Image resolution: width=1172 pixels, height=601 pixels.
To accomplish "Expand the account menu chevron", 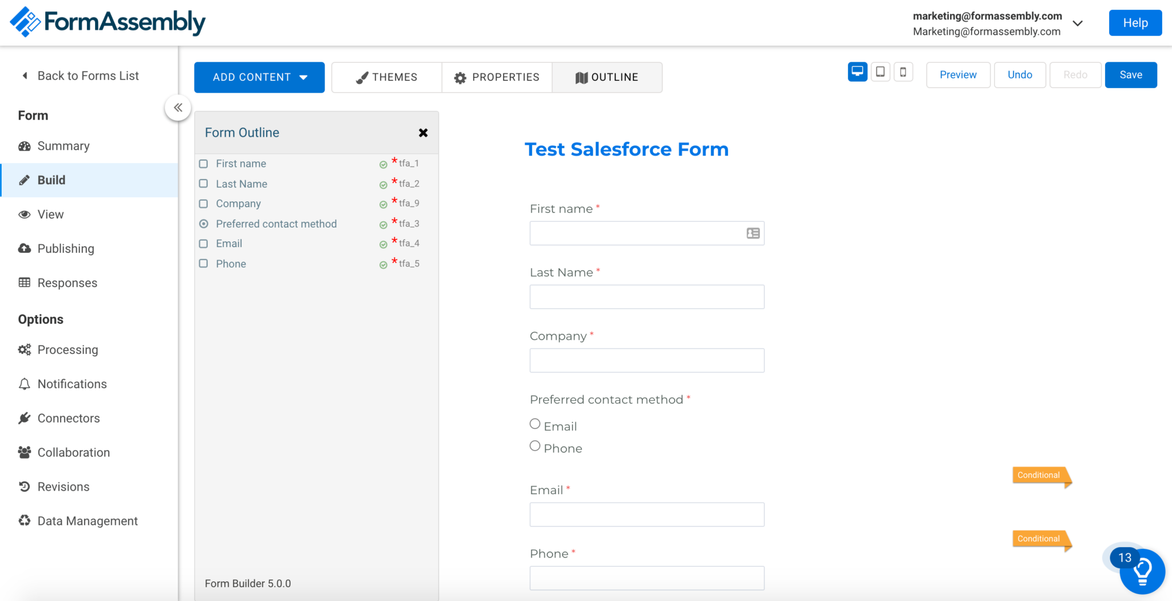I will tap(1078, 23).
